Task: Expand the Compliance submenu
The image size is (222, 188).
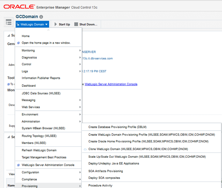Action: pos(48,179)
